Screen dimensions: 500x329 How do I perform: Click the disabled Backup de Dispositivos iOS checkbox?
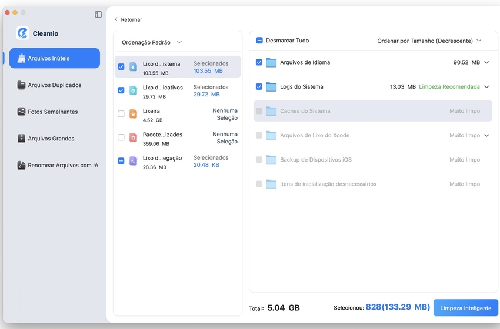pyautogui.click(x=259, y=160)
